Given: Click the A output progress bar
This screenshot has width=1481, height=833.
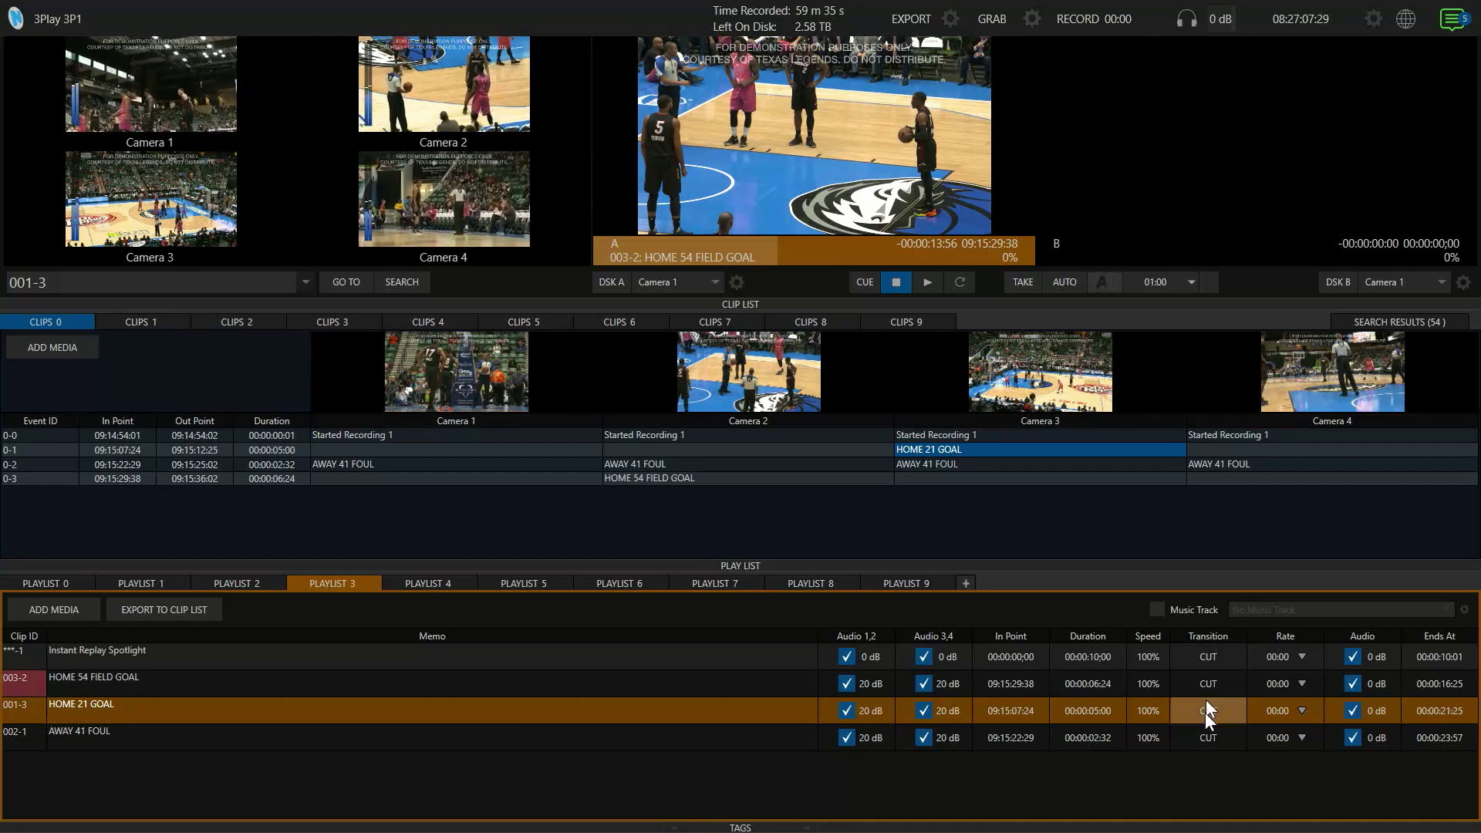Looking at the screenshot, I should point(814,251).
